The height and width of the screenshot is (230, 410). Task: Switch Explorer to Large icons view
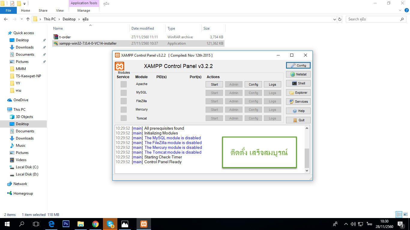pos(405,214)
